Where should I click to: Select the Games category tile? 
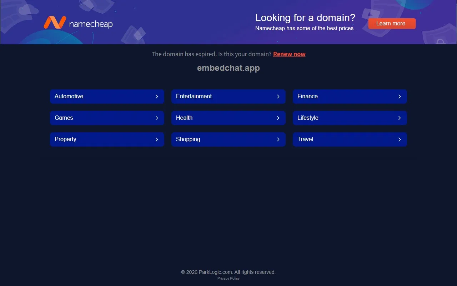coord(107,118)
